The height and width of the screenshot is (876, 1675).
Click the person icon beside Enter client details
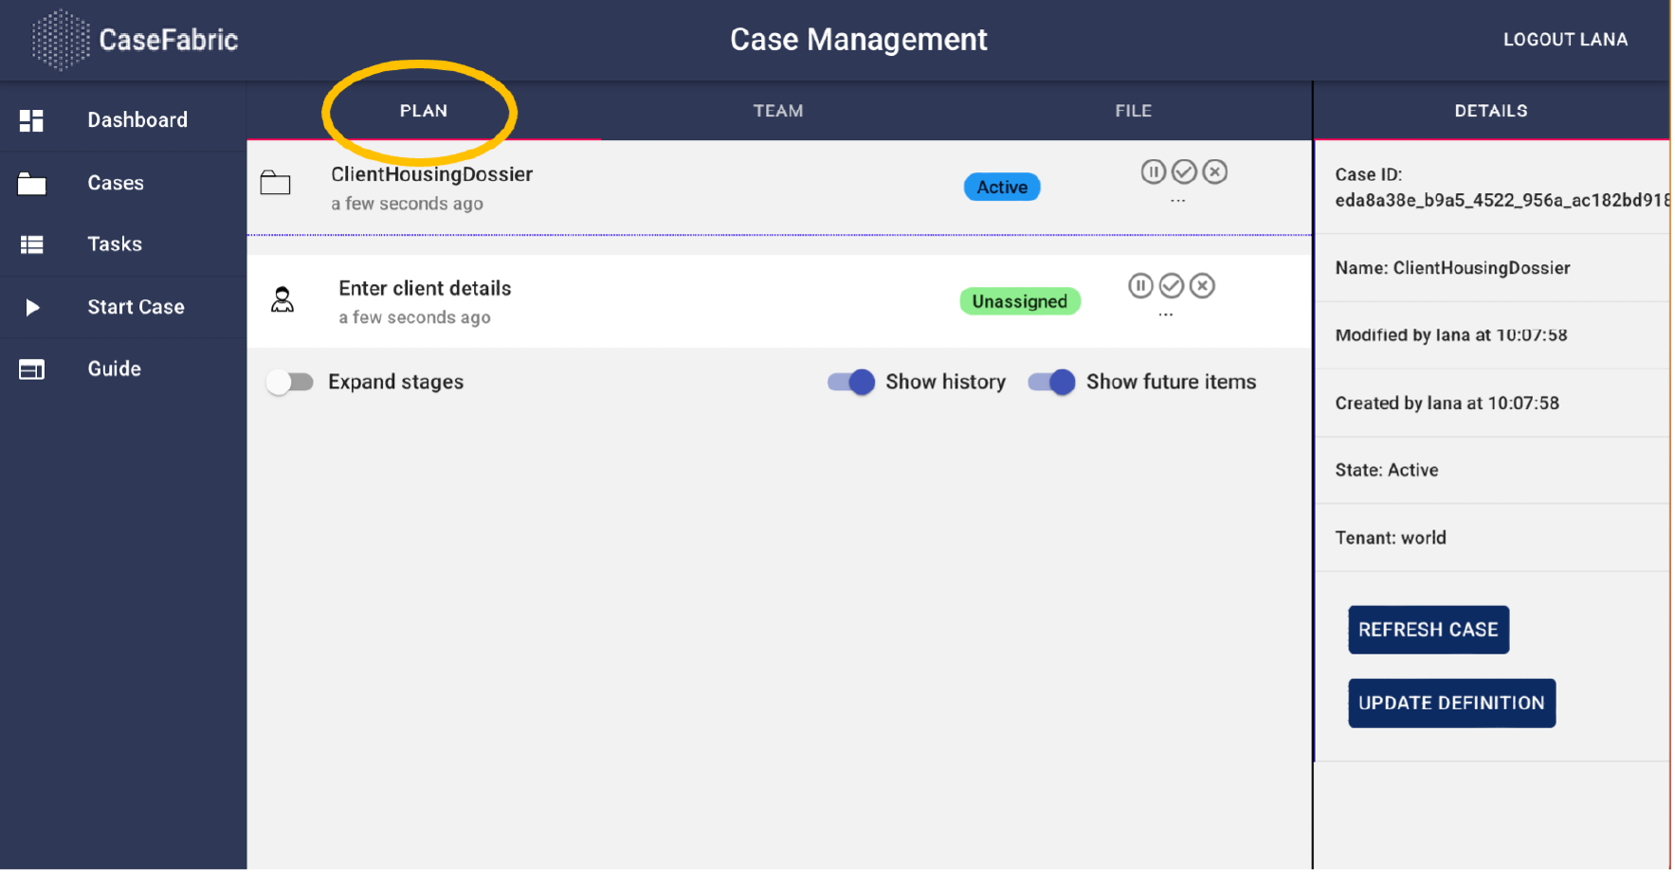[x=282, y=300]
